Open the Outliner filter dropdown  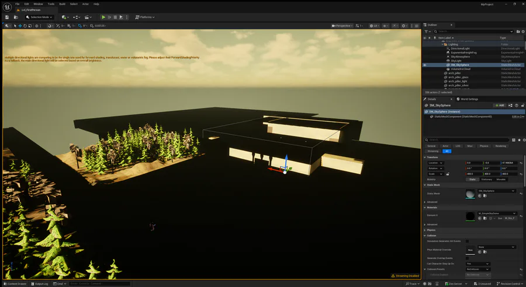pos(427,32)
